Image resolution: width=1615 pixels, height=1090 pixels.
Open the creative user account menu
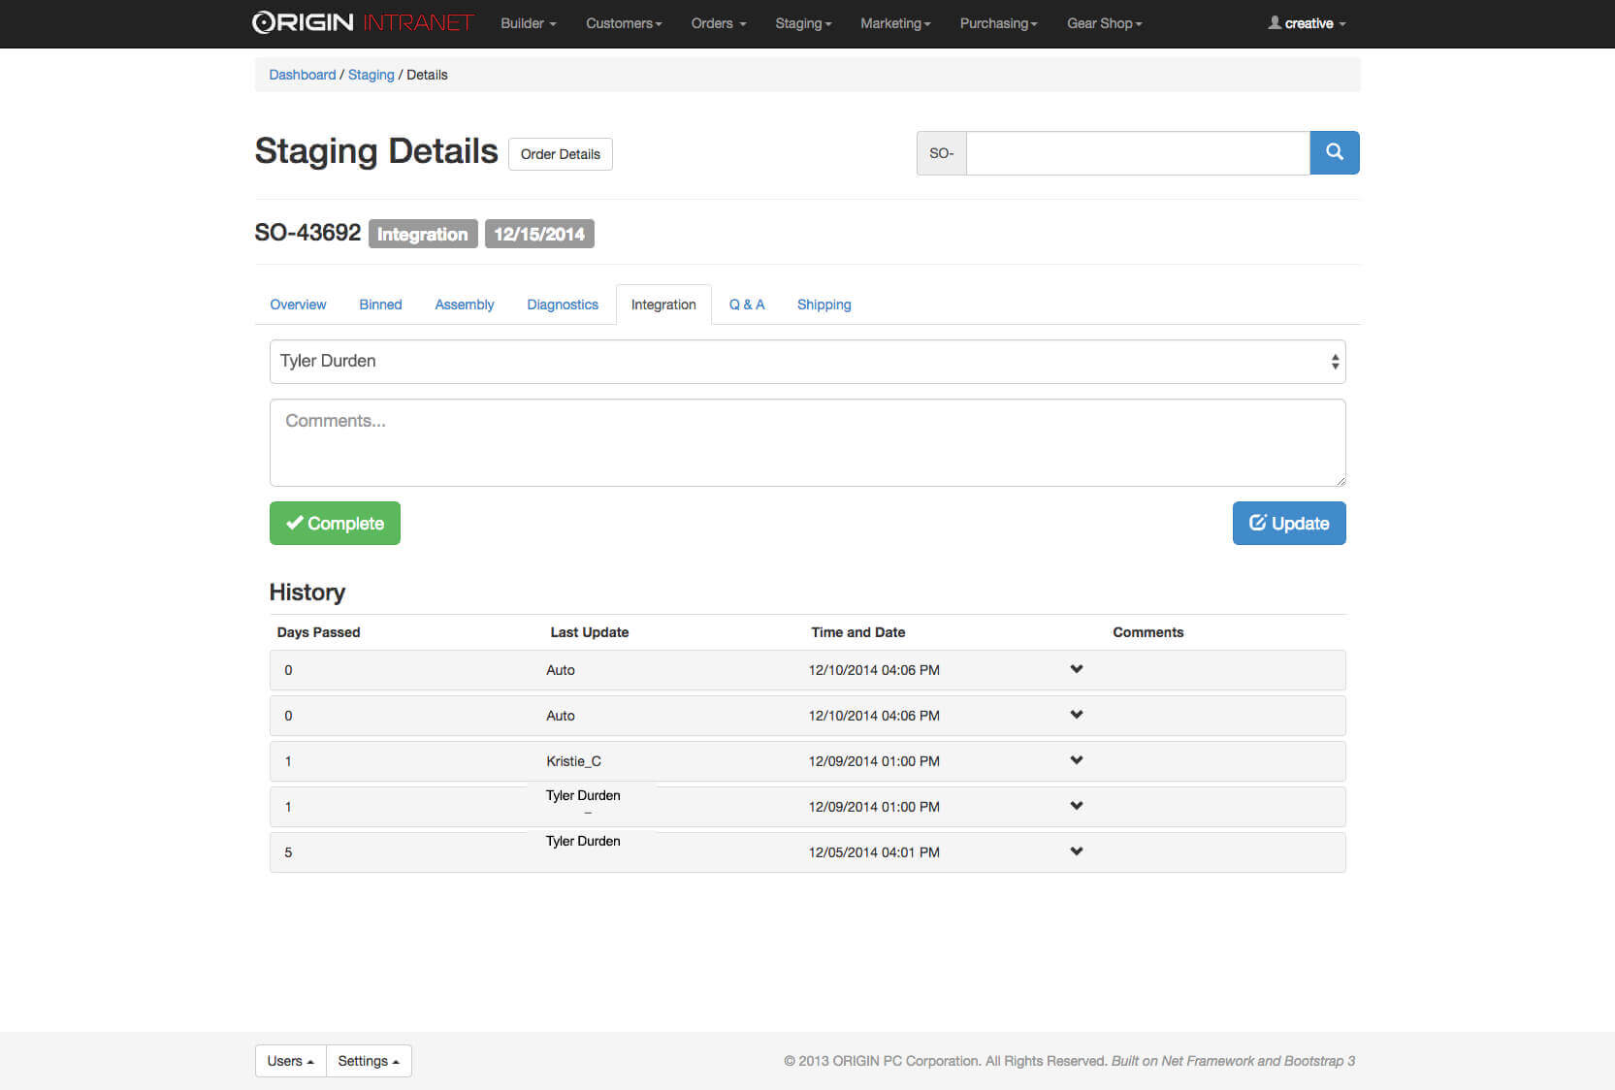[1307, 23]
